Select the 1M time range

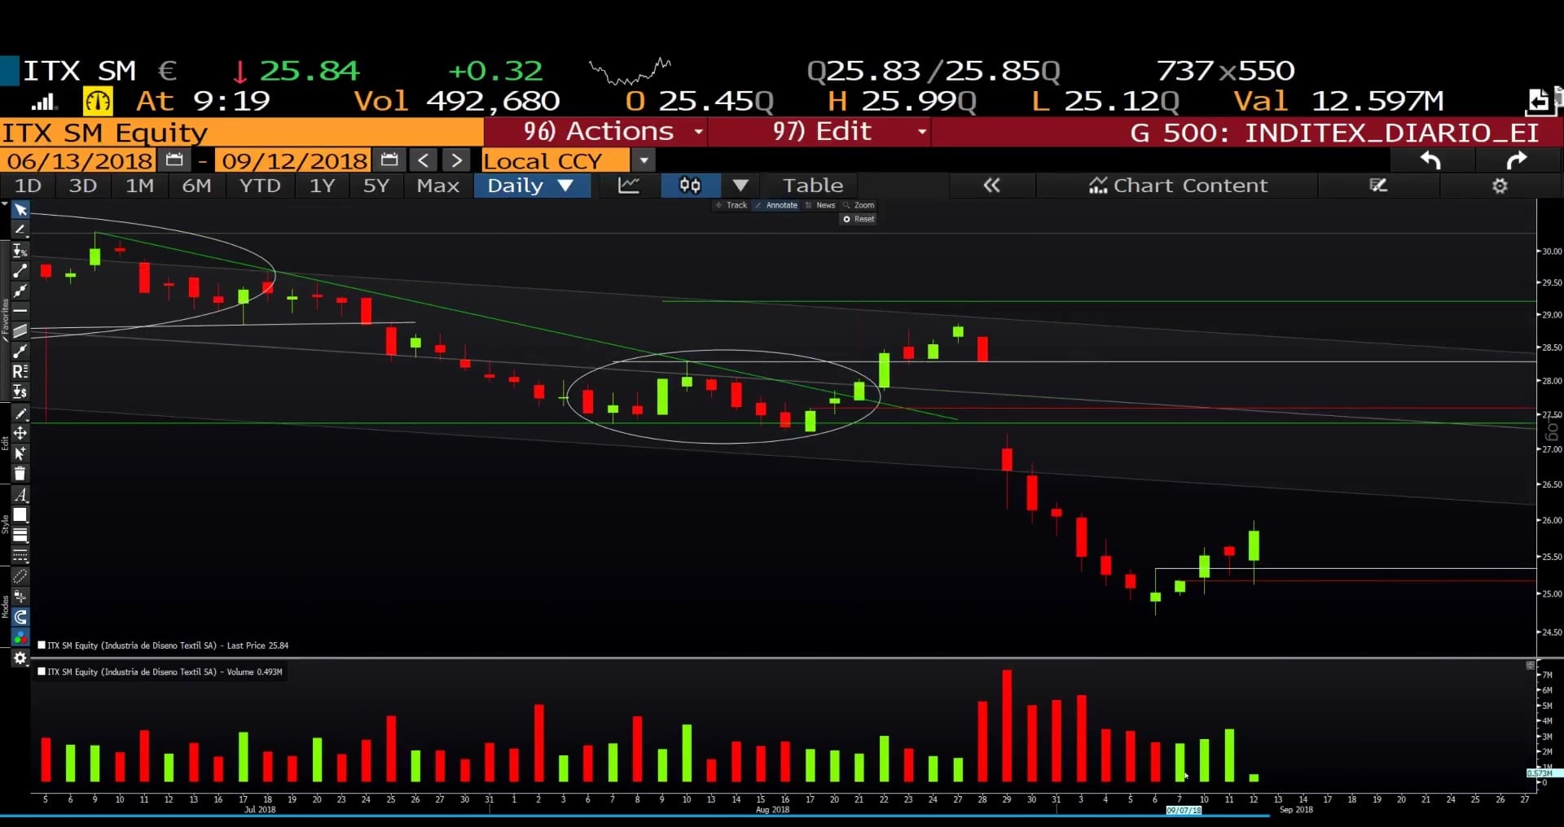pos(139,186)
